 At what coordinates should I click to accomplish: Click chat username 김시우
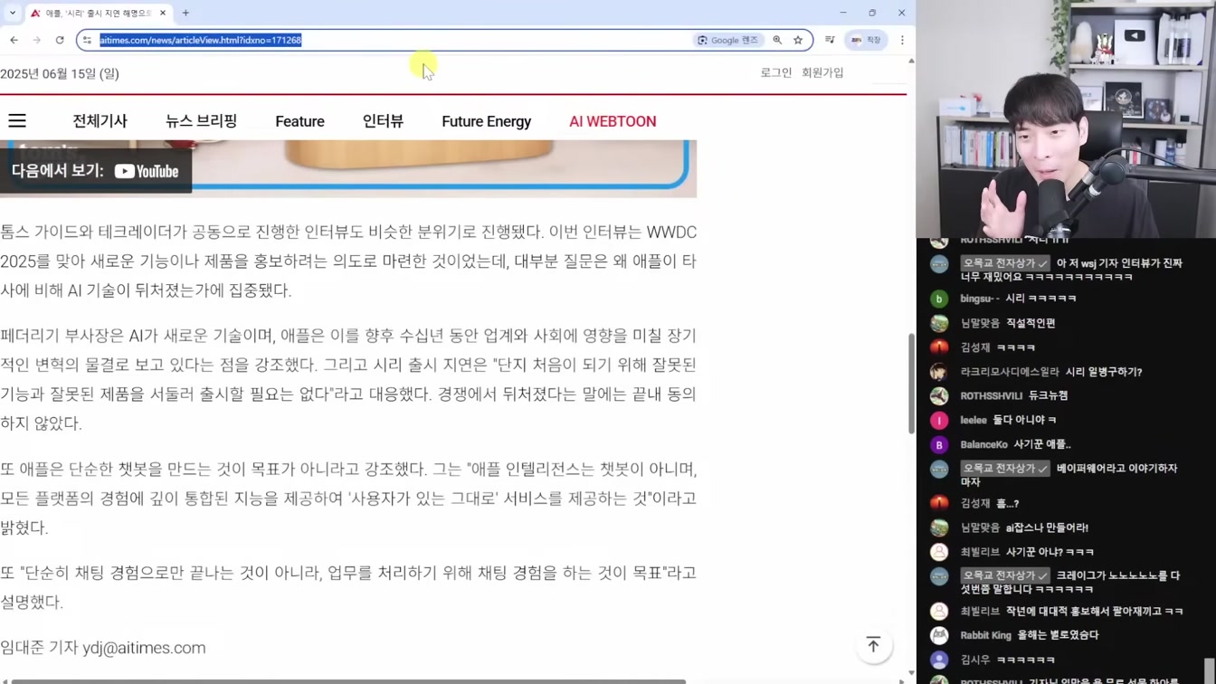coord(975,660)
